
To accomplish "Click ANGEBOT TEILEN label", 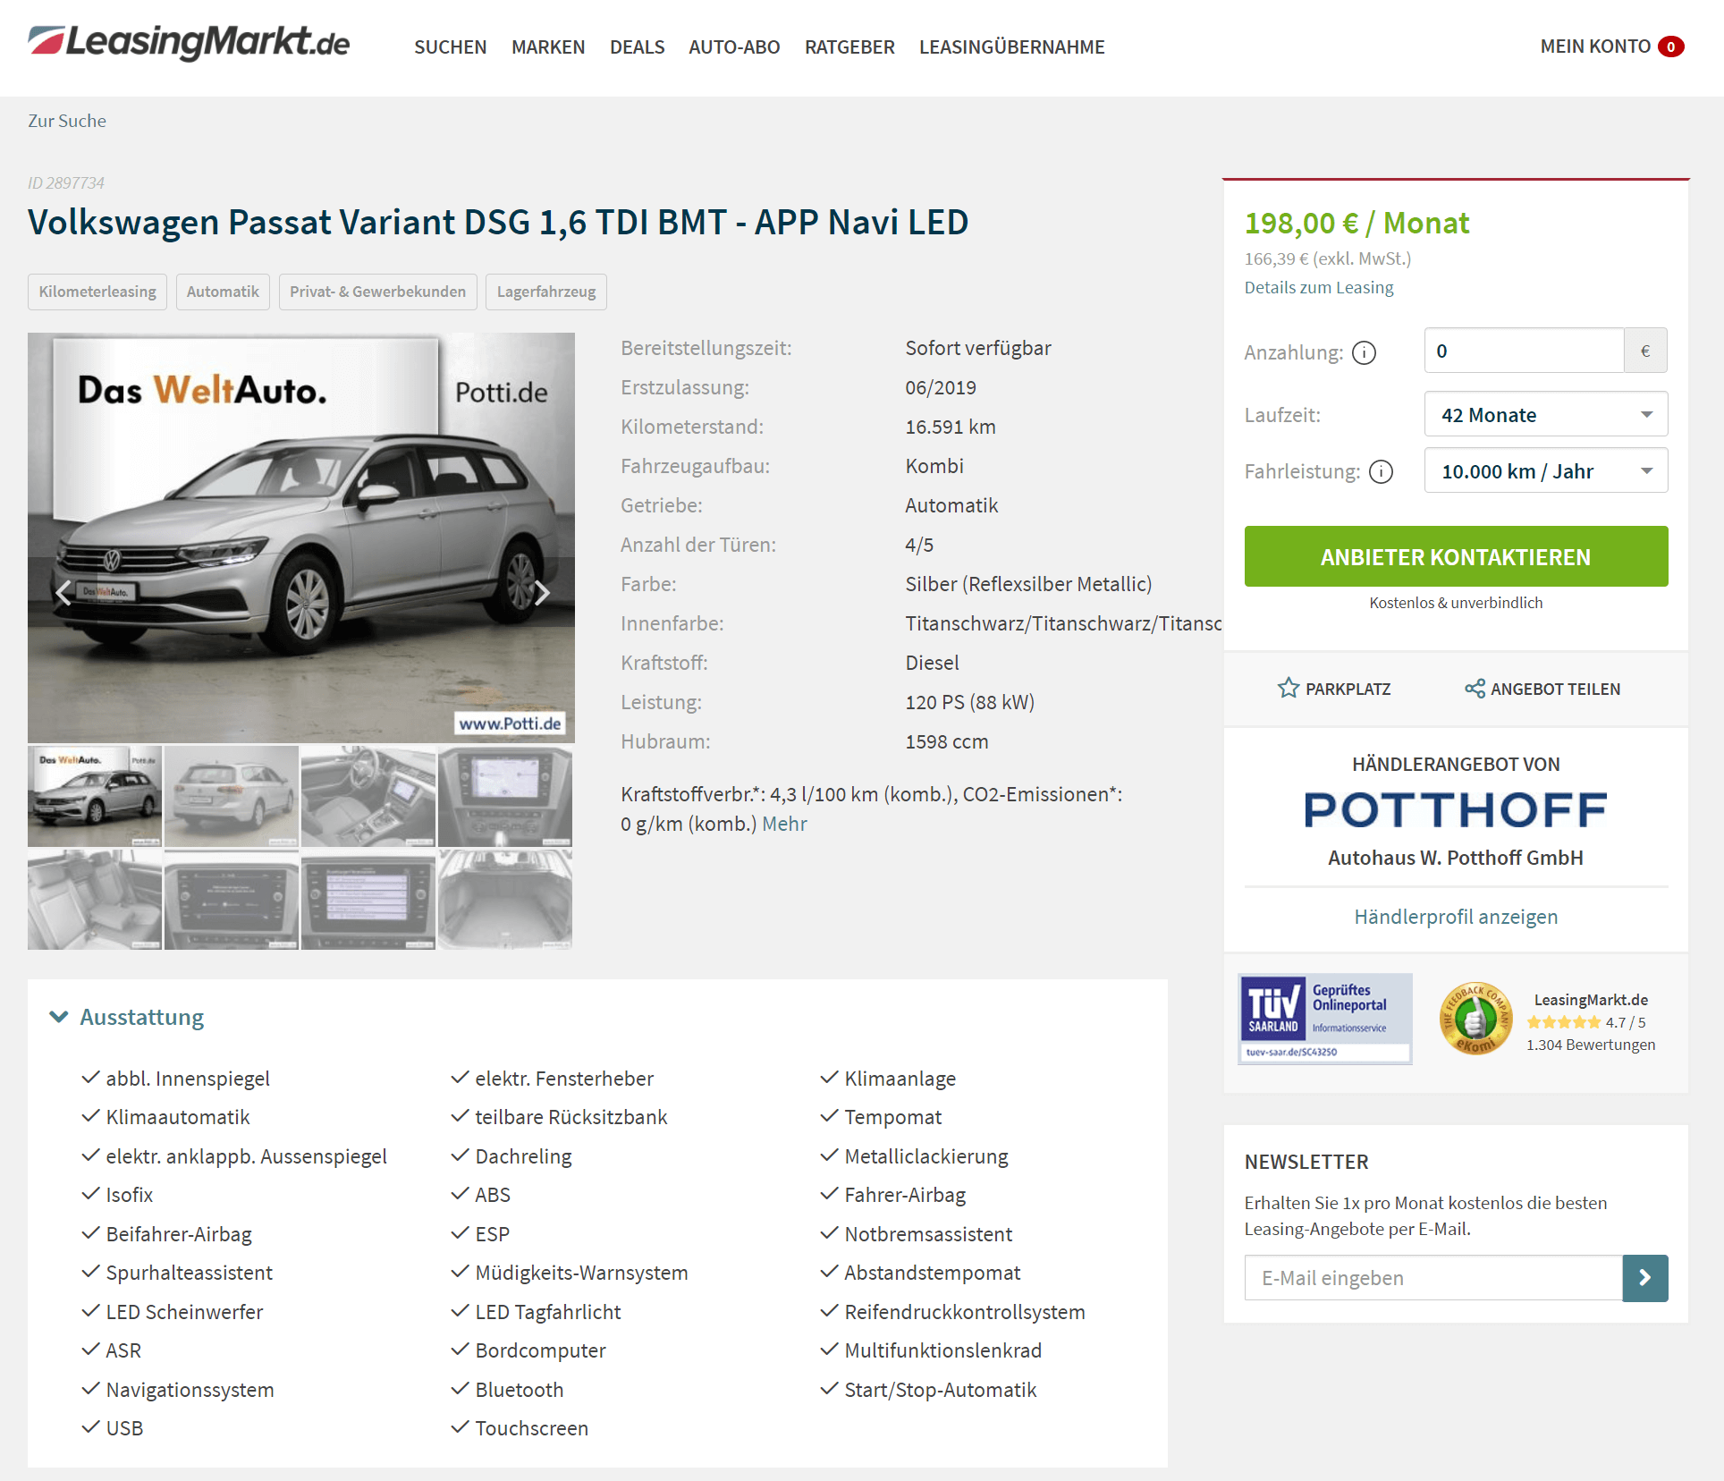I will click(1555, 689).
